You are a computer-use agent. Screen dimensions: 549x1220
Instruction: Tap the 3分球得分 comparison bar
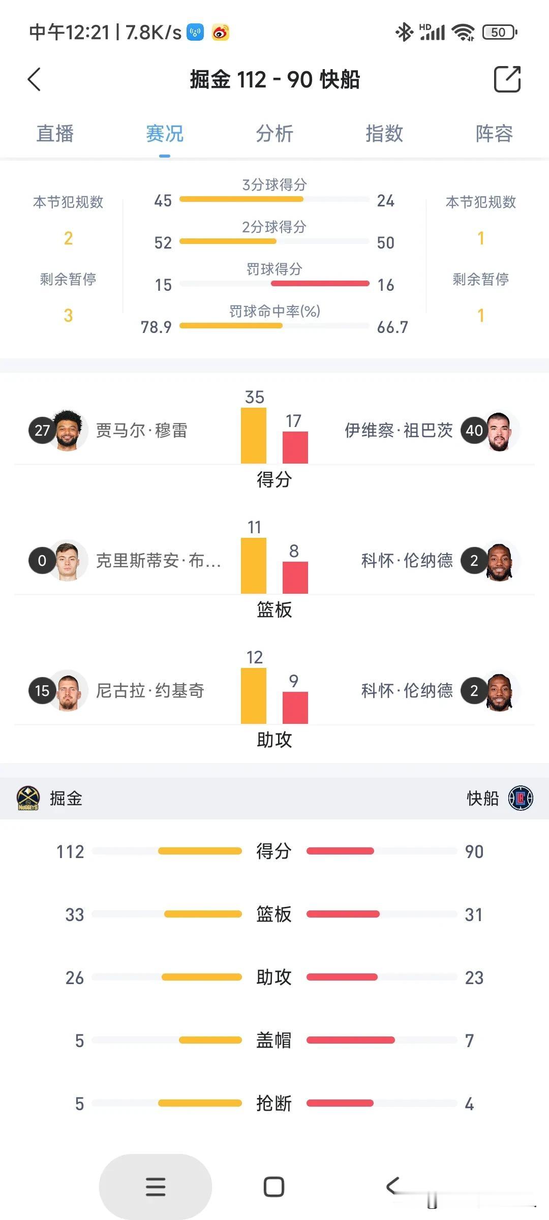[274, 199]
